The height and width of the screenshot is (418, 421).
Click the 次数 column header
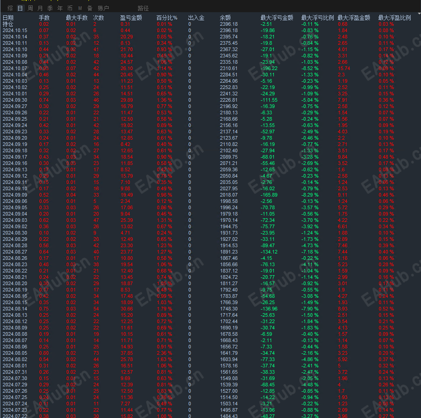click(x=99, y=18)
